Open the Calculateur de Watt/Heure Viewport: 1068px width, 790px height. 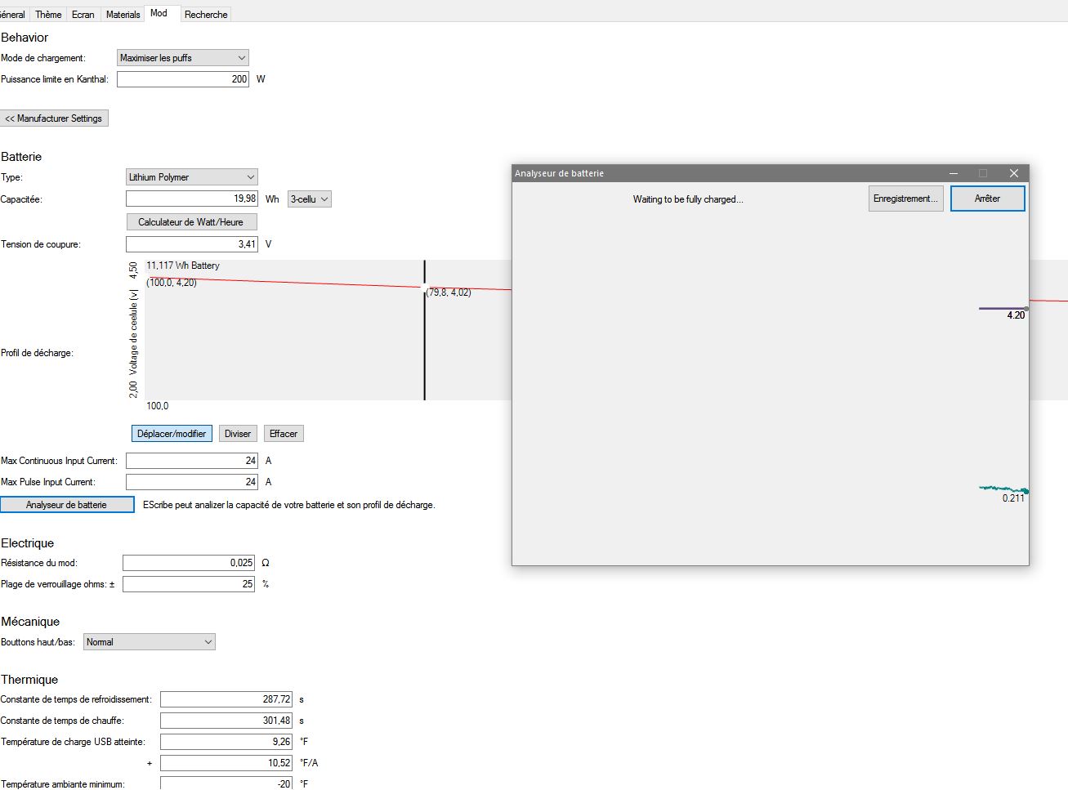(x=191, y=222)
